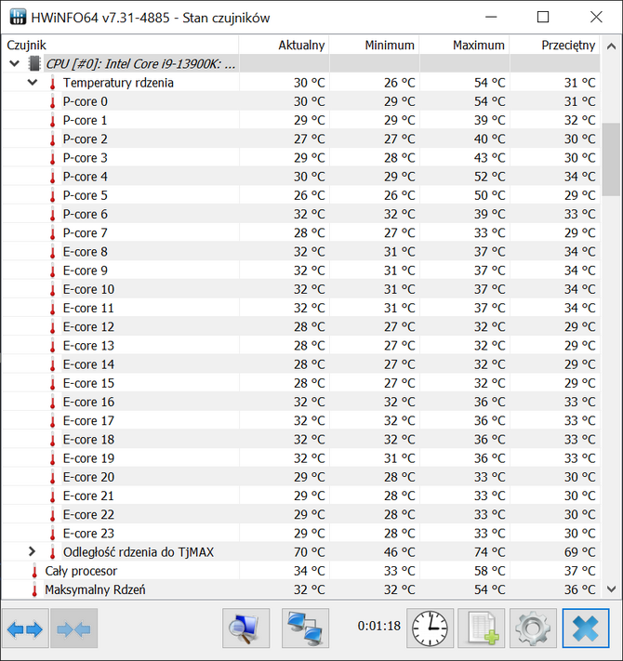Click the expand layout arrows button

pyautogui.click(x=25, y=628)
